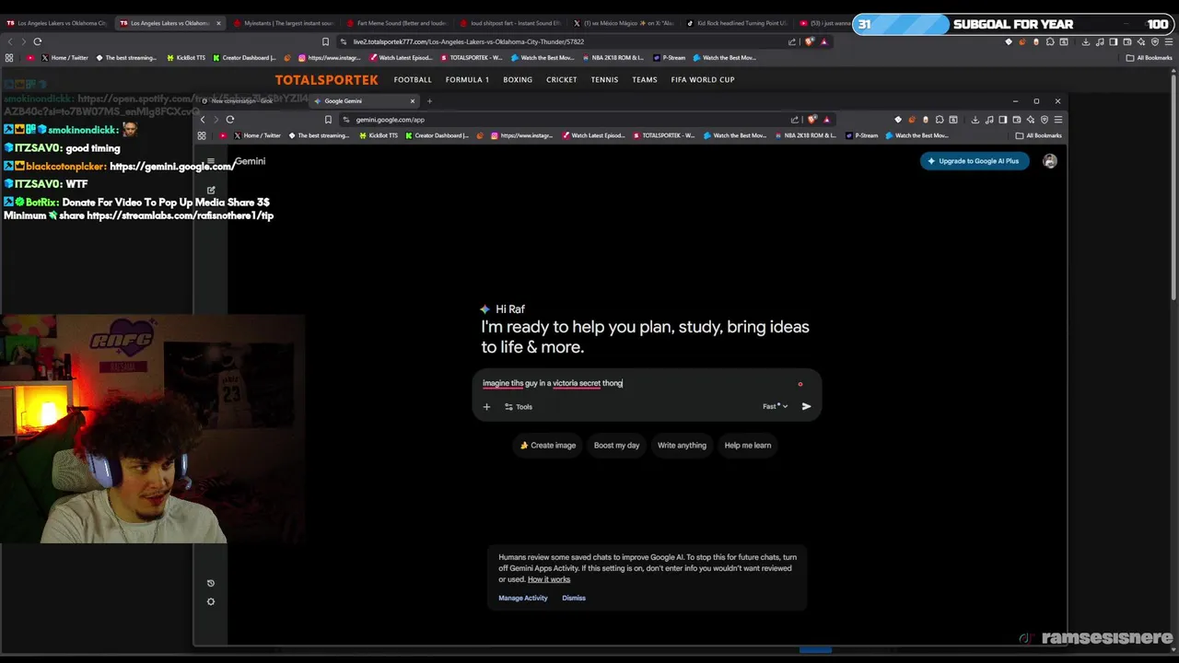Open NBA 2K18 ROM bookmark in Gemini window
Image resolution: width=1179 pixels, height=663 pixels.
805,135
